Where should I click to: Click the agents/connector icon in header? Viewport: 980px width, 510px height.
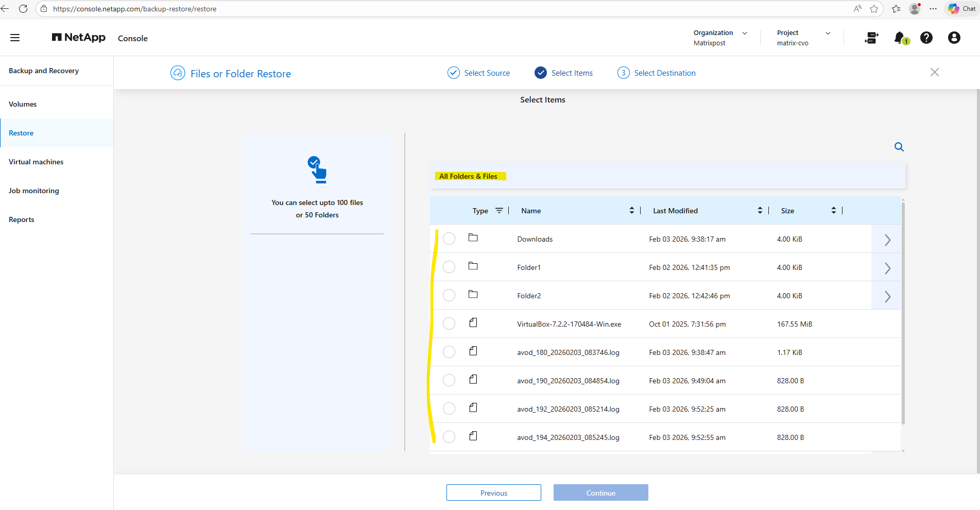tap(871, 38)
